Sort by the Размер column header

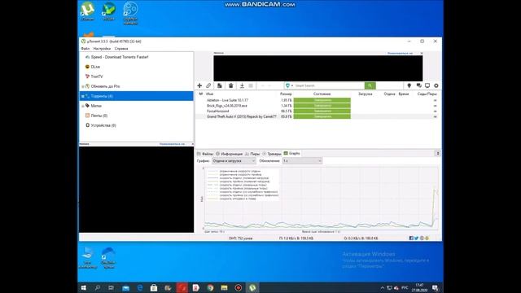tap(286, 94)
